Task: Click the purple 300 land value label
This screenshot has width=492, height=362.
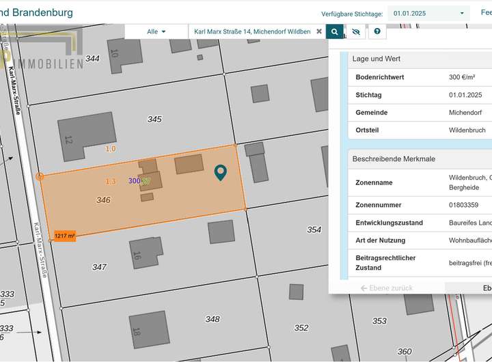Action: pos(134,181)
